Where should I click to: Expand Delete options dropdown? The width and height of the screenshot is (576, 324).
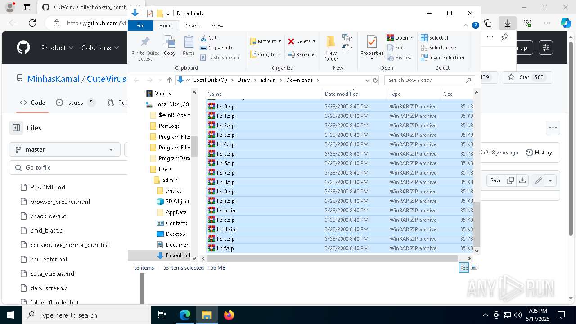pyautogui.click(x=314, y=41)
